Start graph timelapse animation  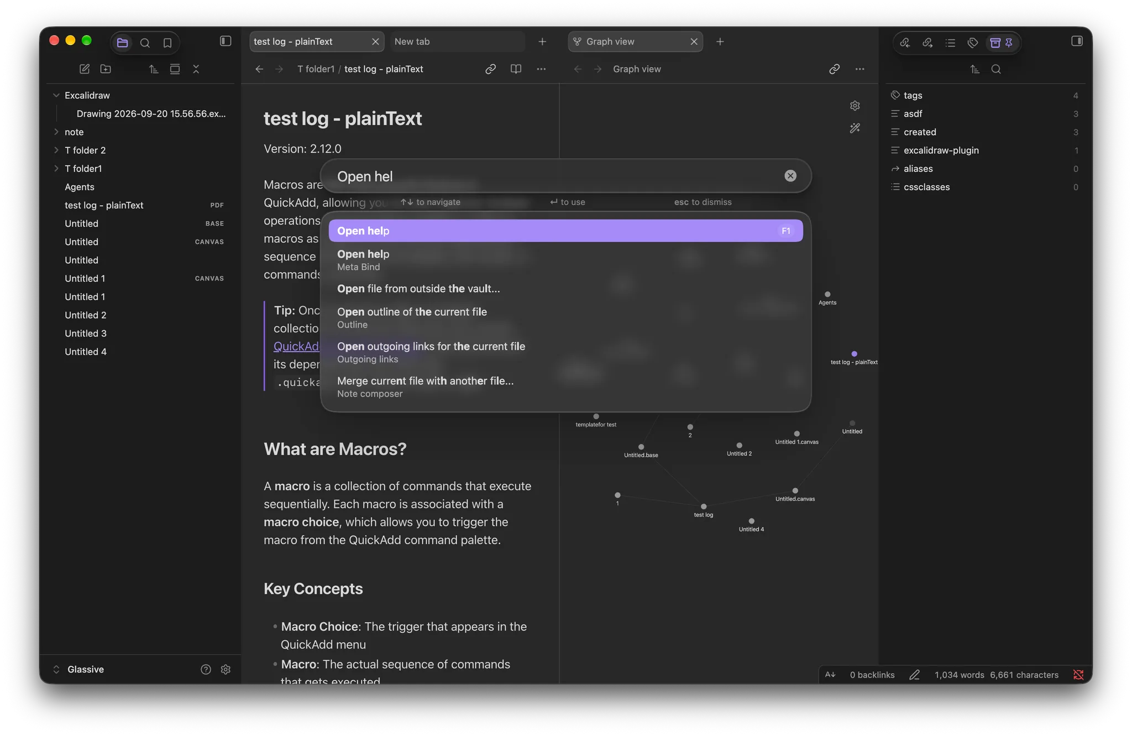855,128
